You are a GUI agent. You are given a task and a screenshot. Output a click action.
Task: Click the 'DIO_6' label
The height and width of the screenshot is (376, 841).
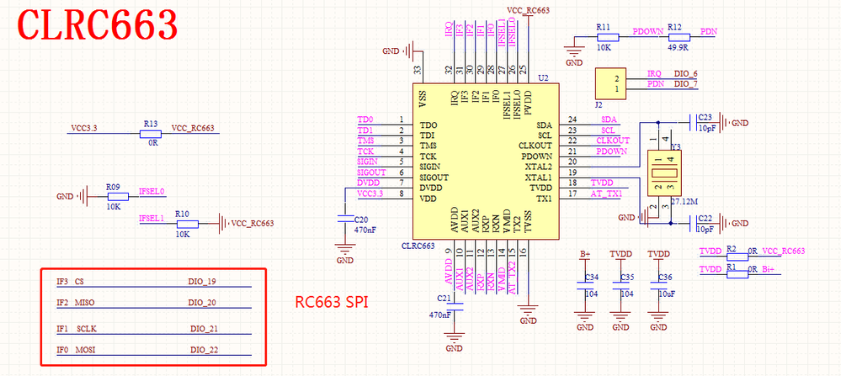pyautogui.click(x=685, y=73)
